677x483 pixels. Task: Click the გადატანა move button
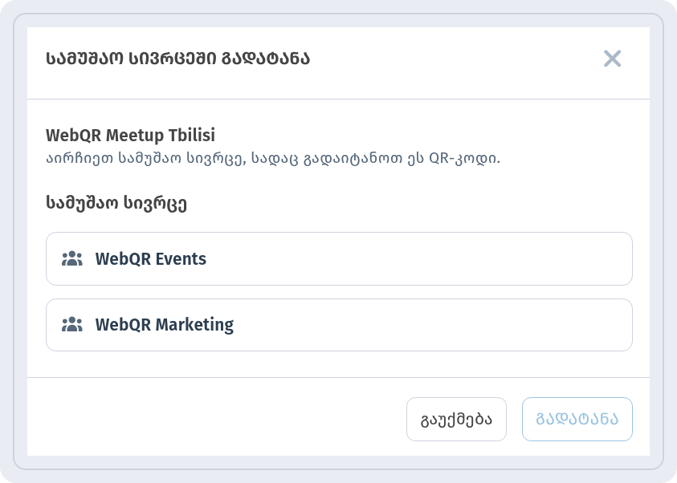coord(577,419)
